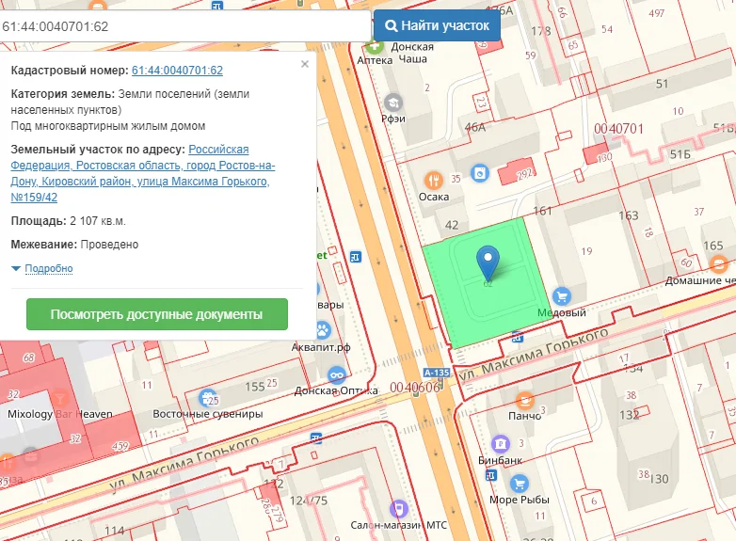Close the parcel info popup
This screenshot has height=541, width=736.
tap(304, 65)
